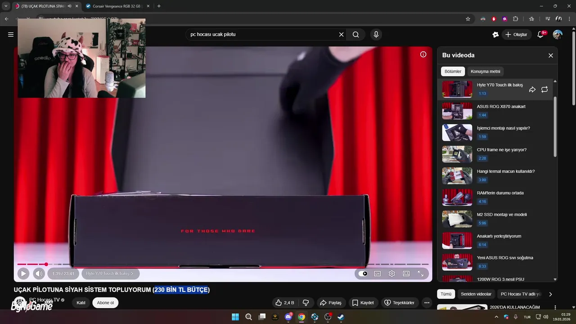Select PC Hocası TV adlı chip
The height and width of the screenshot is (324, 576).
coord(521,294)
